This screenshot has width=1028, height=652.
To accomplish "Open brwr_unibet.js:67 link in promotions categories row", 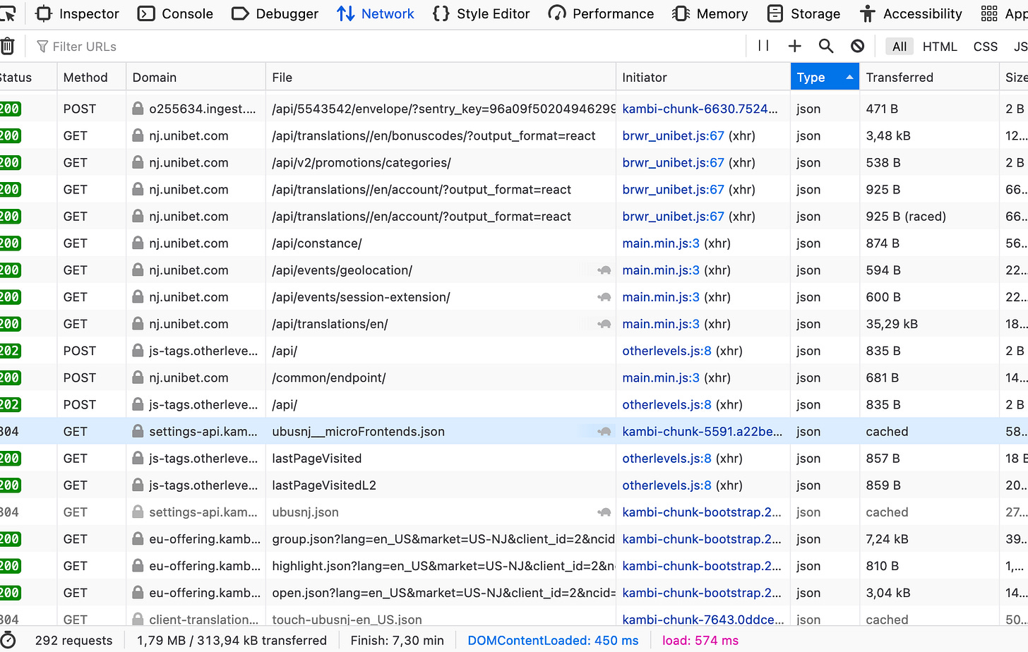I will click(x=673, y=162).
